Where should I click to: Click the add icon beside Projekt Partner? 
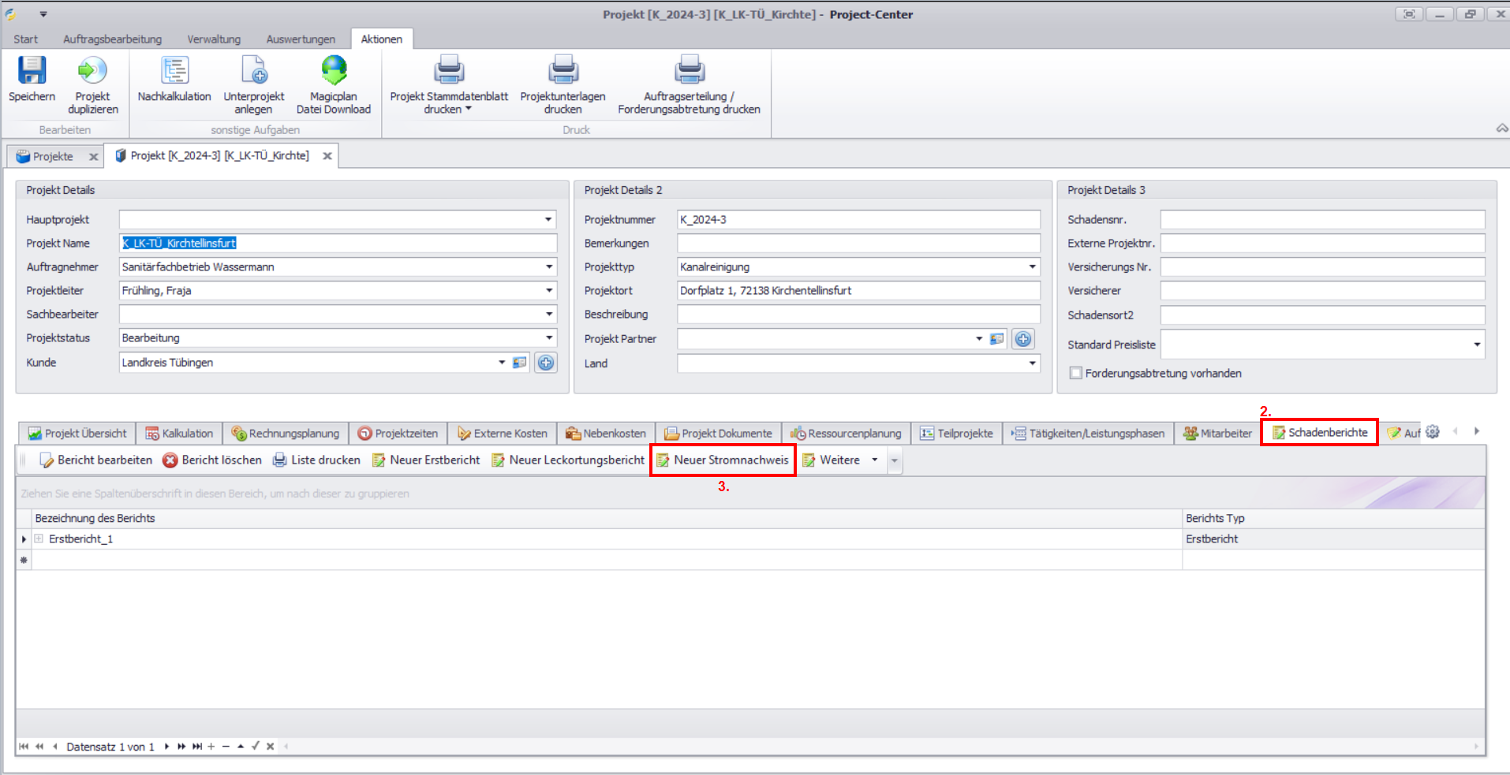(1023, 339)
